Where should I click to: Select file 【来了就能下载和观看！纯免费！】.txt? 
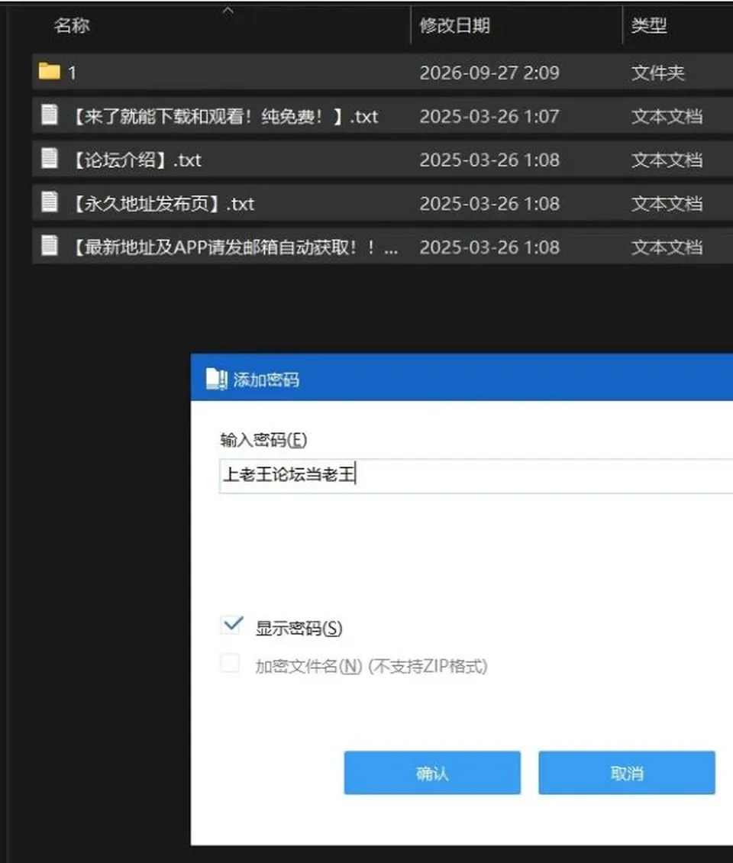pyautogui.click(x=225, y=117)
